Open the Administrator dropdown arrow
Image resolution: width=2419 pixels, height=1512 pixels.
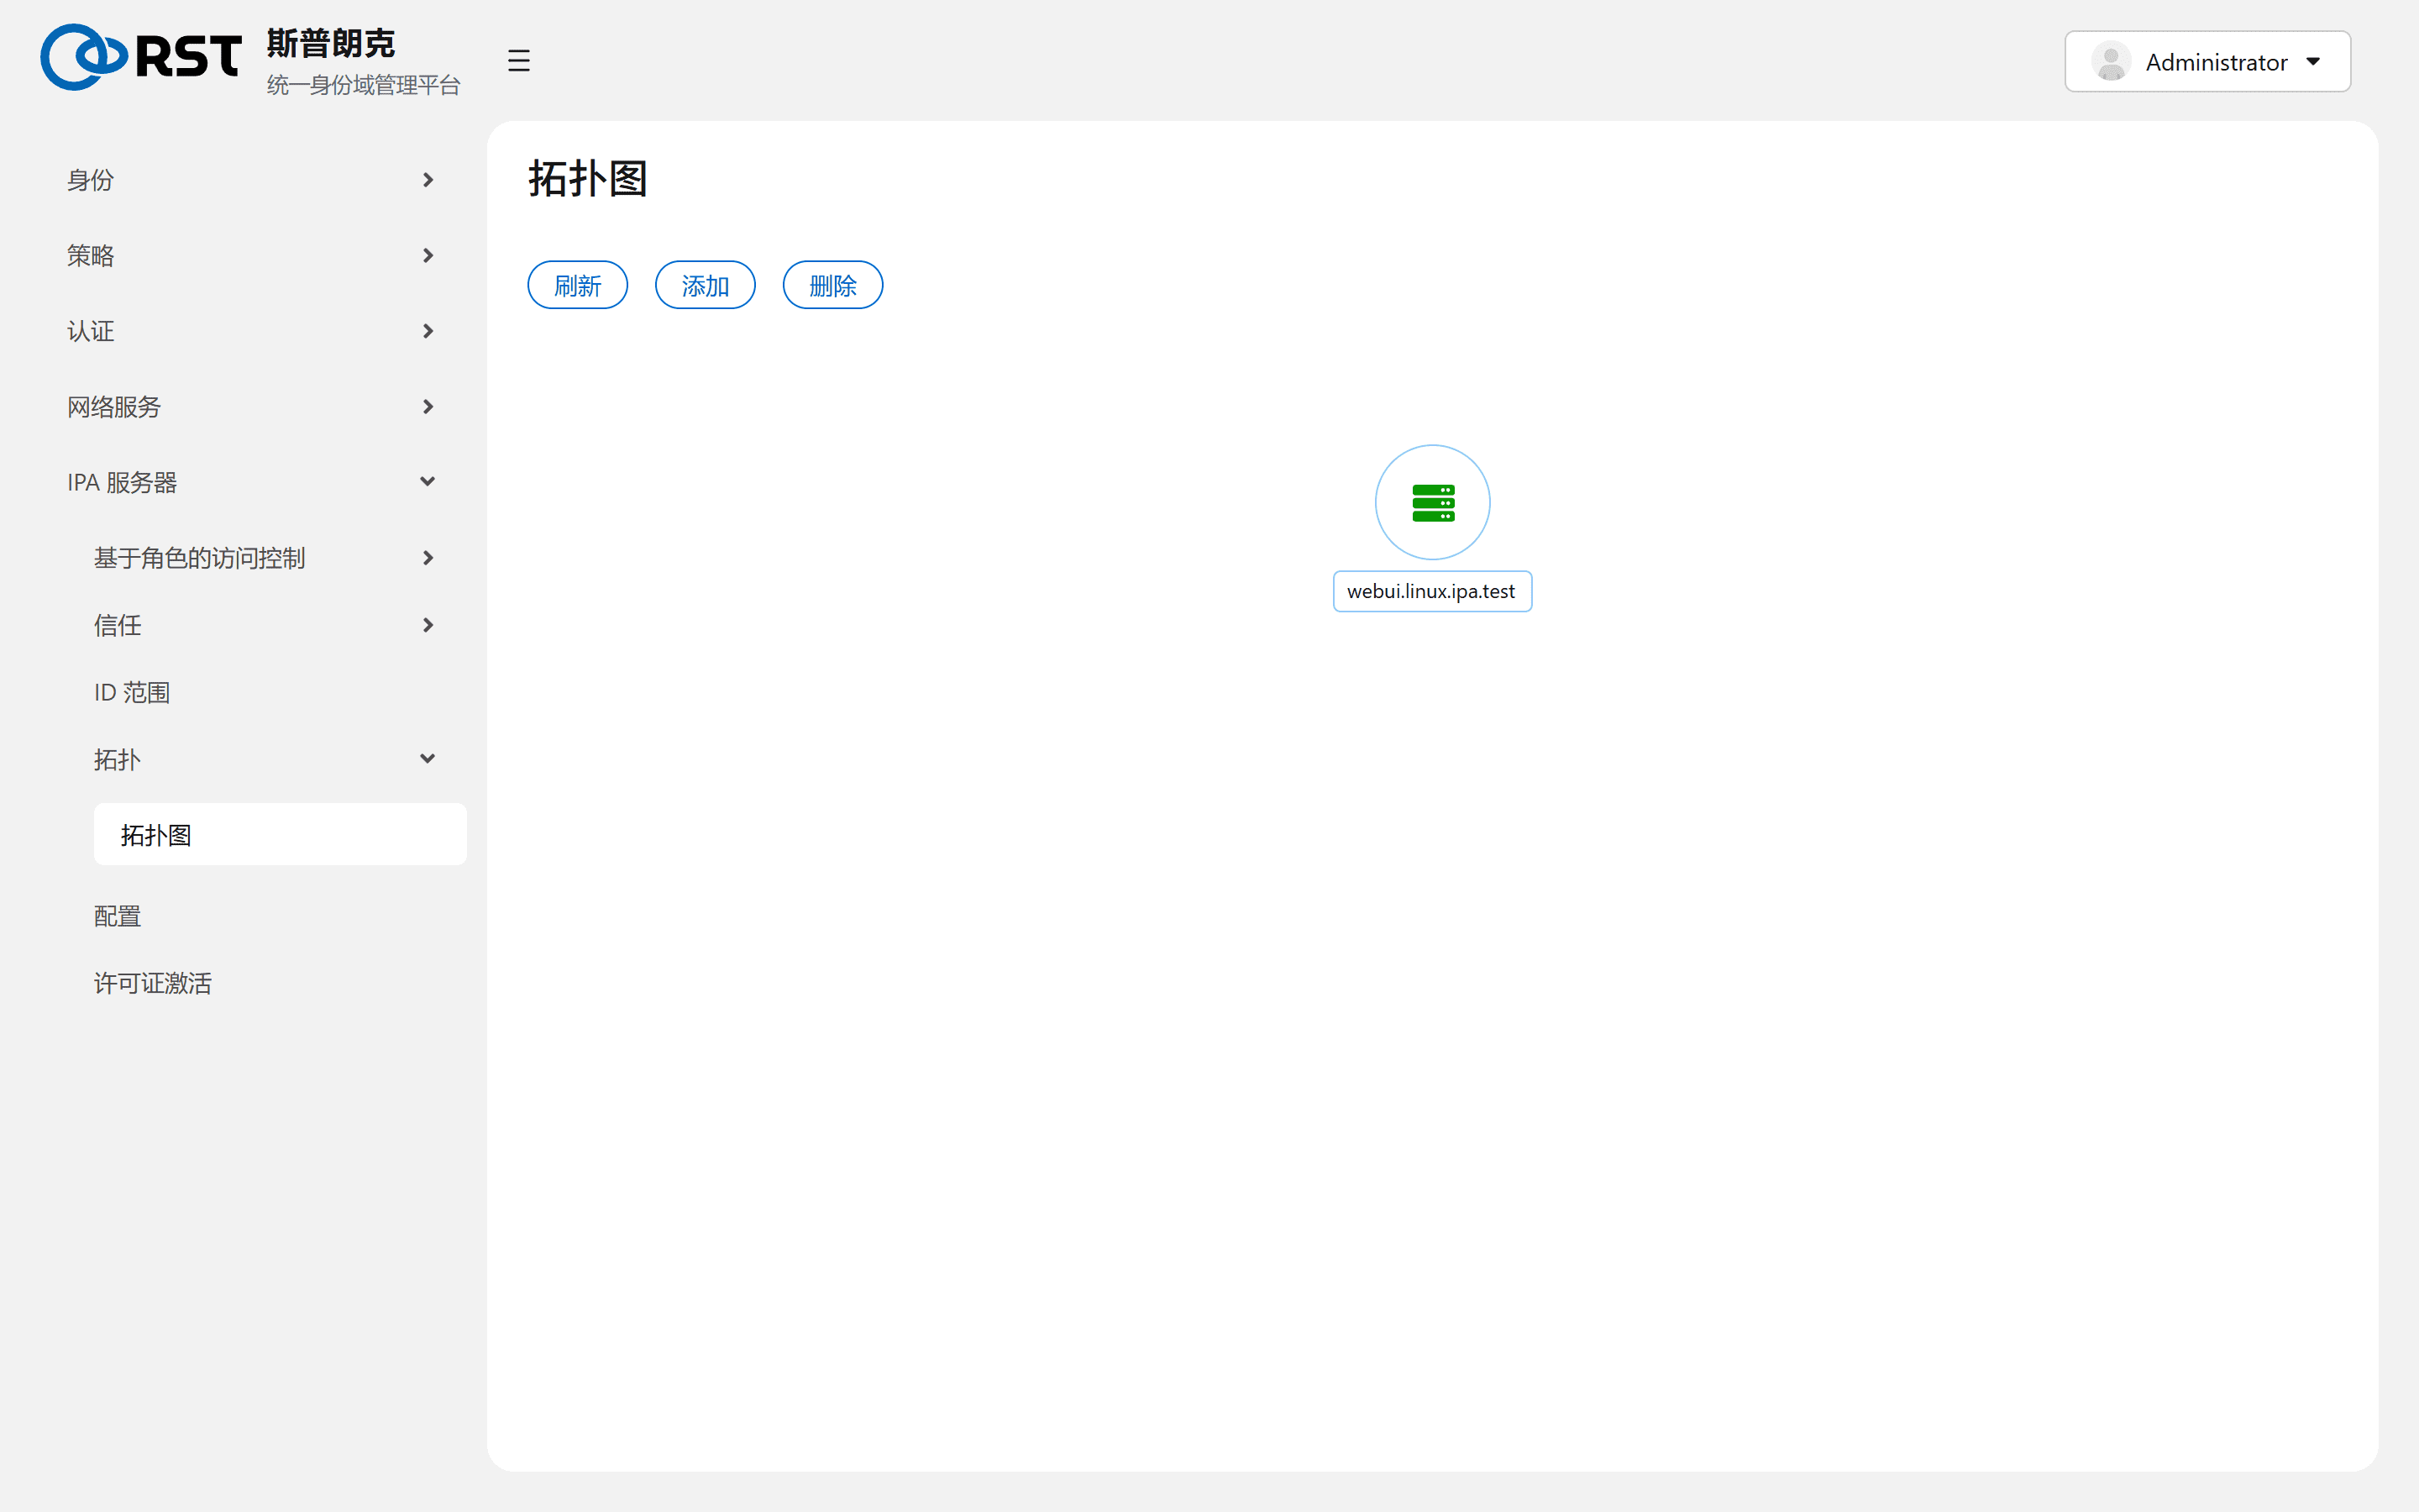tap(2313, 62)
